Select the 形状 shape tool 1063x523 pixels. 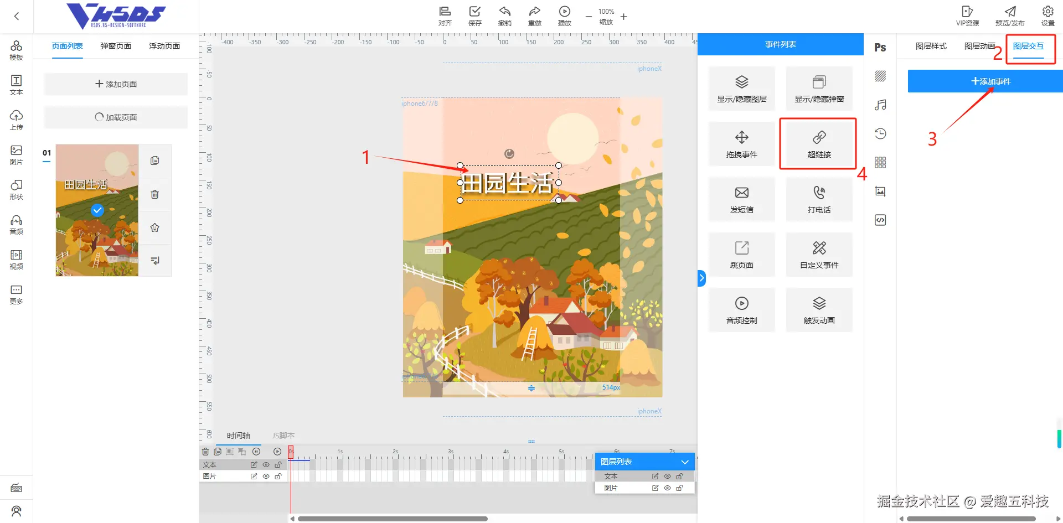point(16,190)
